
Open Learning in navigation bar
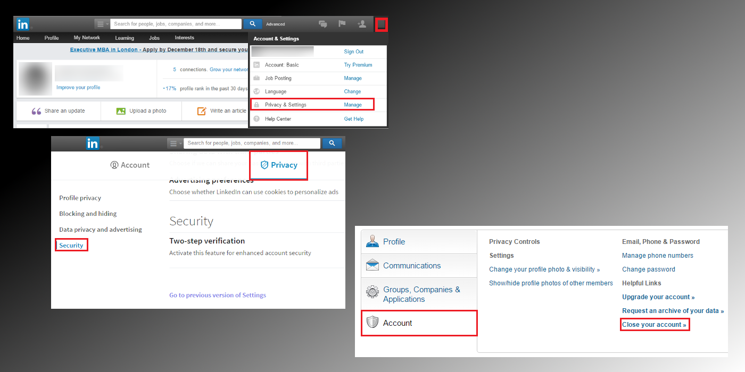(125, 38)
